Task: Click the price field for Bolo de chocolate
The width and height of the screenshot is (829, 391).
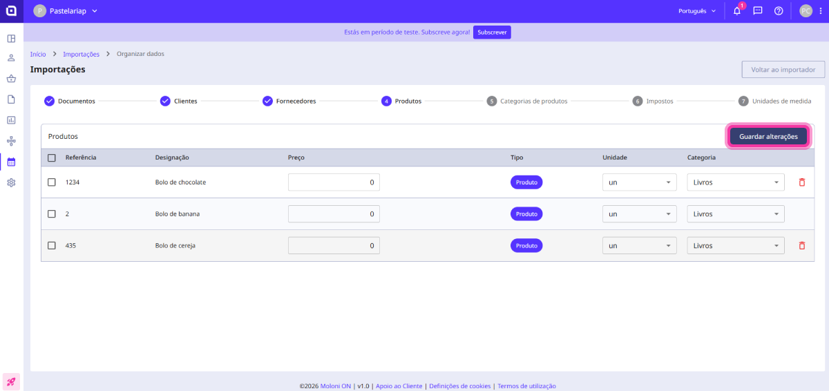Action: (334, 182)
